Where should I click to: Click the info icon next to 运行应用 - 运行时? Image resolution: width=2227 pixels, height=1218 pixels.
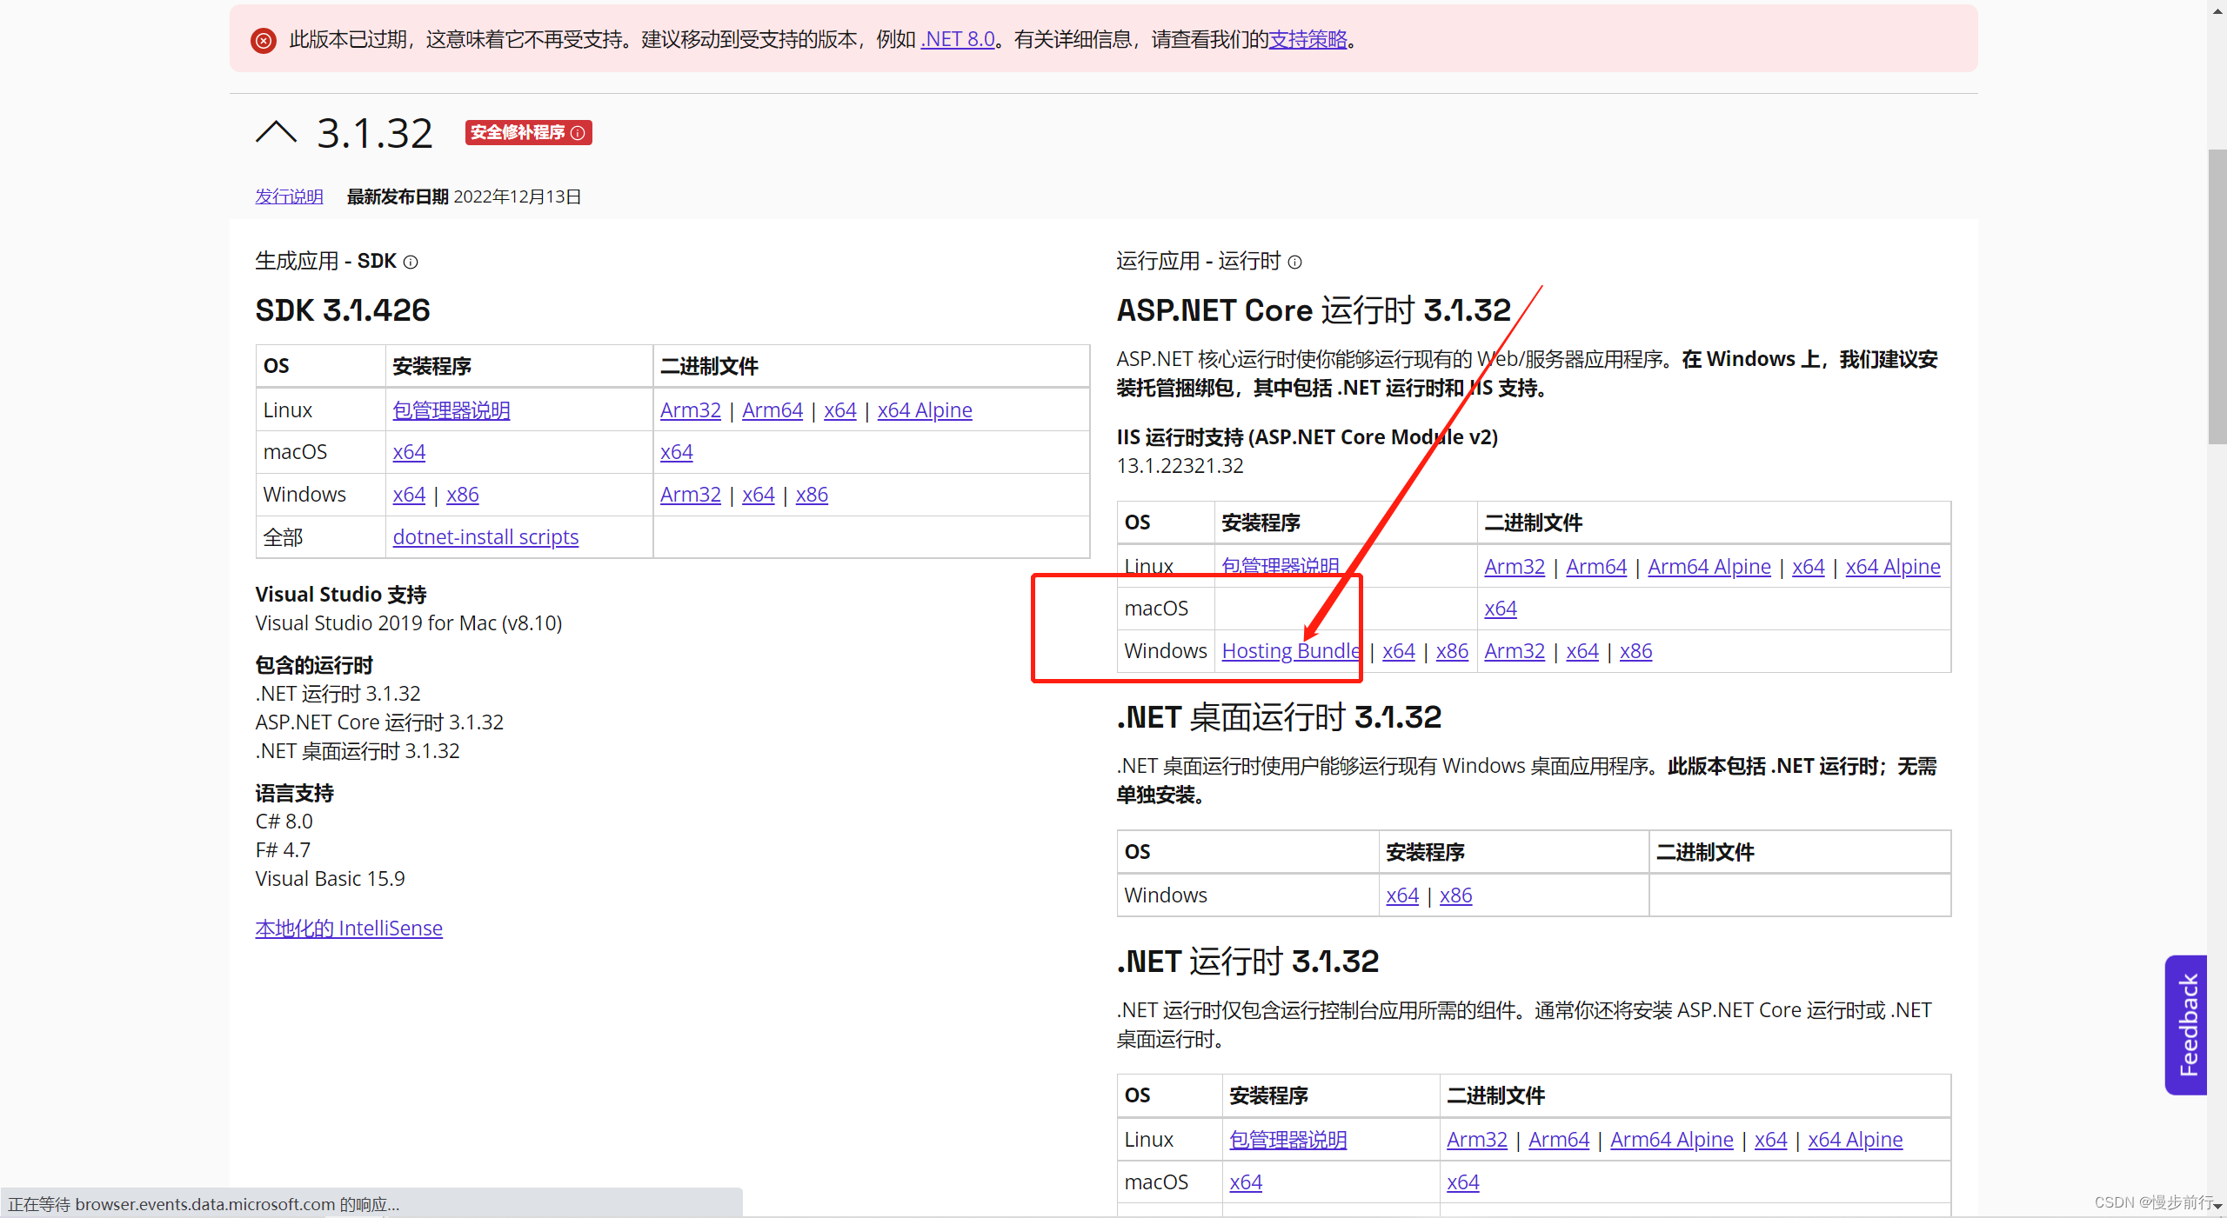click(1295, 262)
